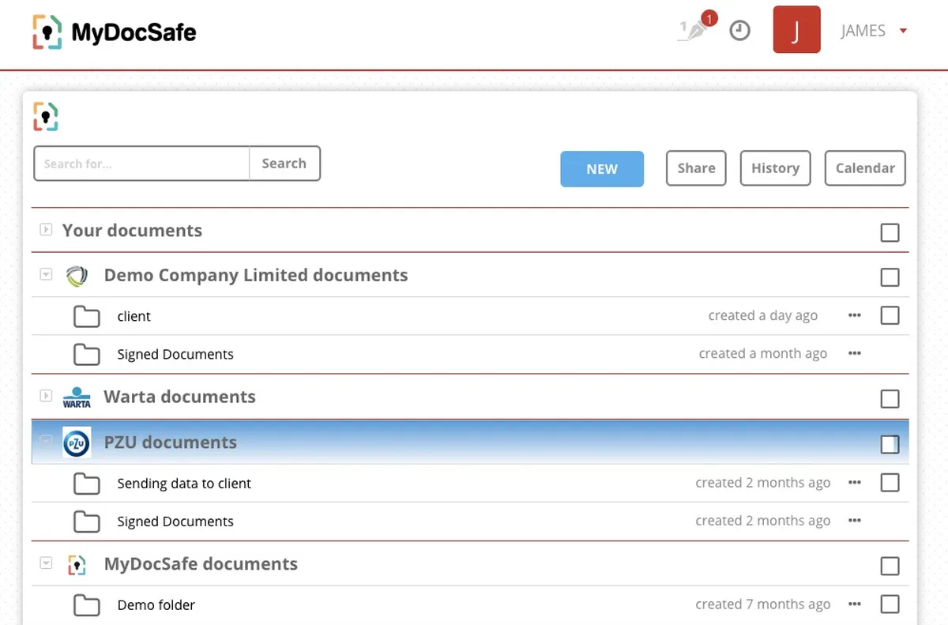Image resolution: width=948 pixels, height=625 pixels.
Task: Expand Warta documents section
Action: pyautogui.click(x=46, y=395)
